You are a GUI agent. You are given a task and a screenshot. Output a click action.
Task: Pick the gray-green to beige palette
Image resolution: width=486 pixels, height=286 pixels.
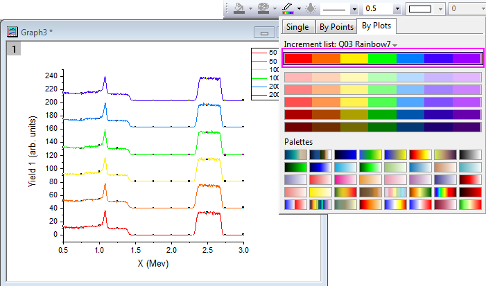(345, 204)
